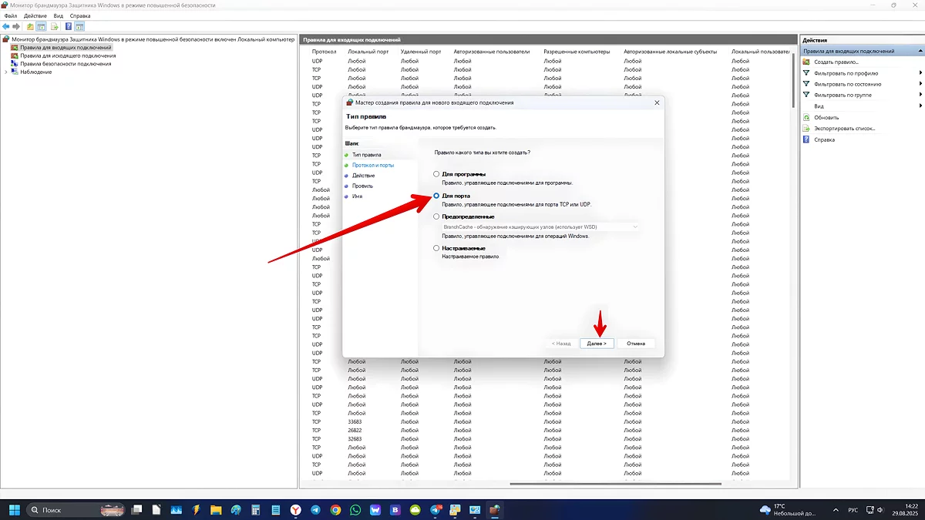Viewport: 925px width, 520px height.
Task: Select the "Для программы" radio button
Action: pyautogui.click(x=437, y=174)
